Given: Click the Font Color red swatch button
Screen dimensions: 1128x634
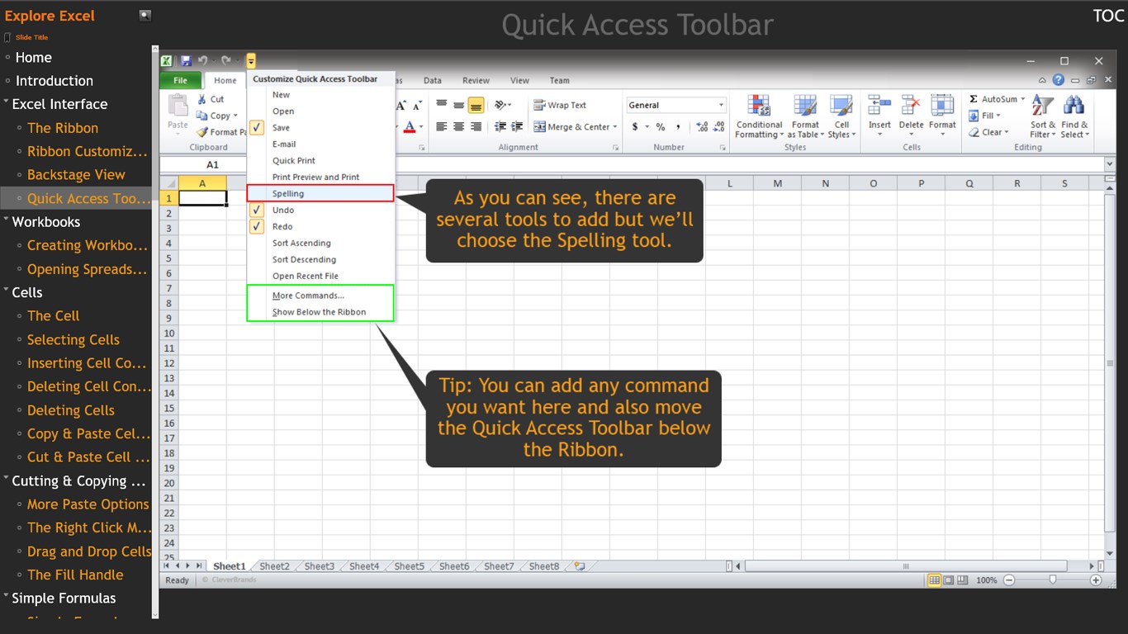Looking at the screenshot, I should click(x=410, y=126).
